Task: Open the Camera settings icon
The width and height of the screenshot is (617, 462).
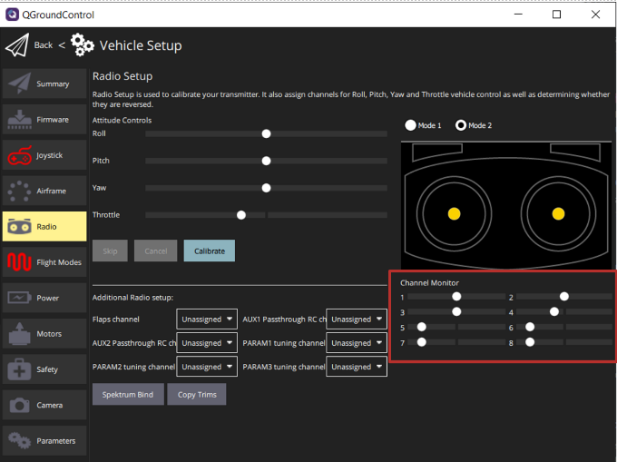Action: click(19, 405)
